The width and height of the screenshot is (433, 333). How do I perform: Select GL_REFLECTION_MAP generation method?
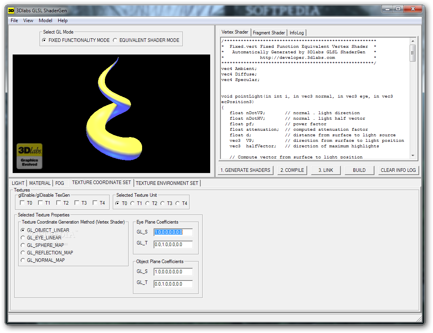23,253
